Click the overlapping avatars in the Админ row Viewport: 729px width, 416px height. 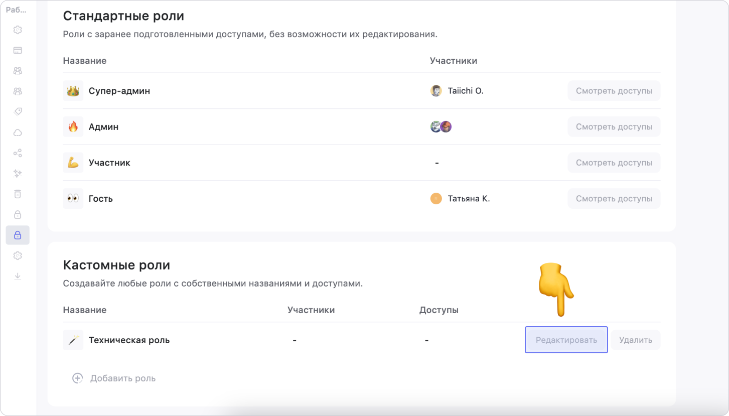click(x=441, y=127)
